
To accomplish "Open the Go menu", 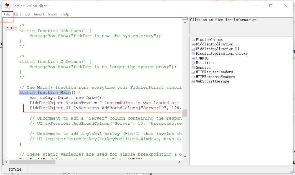I will tap(27, 14).
